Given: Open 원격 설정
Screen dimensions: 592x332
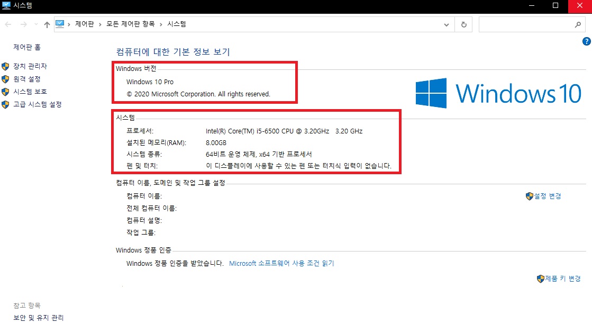Looking at the screenshot, I should click(27, 79).
